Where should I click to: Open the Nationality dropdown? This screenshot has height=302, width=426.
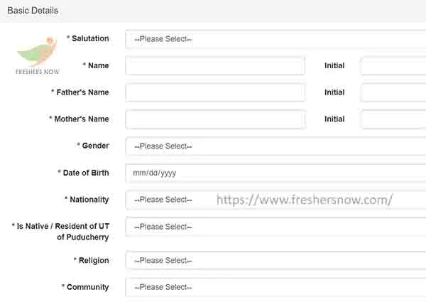(x=275, y=200)
